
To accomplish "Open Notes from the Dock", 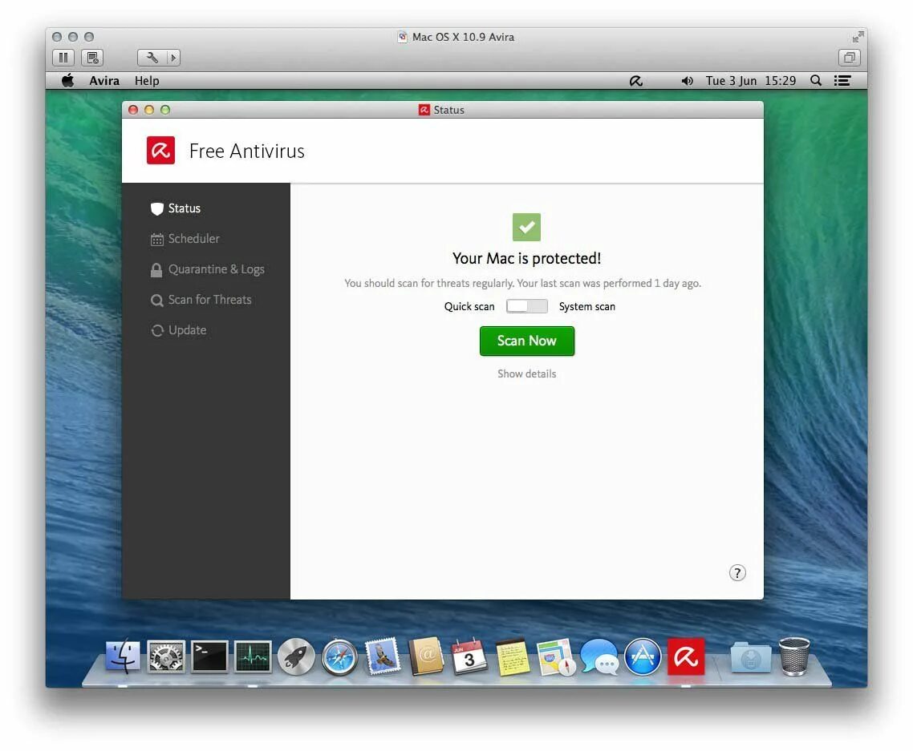I will coord(513,657).
